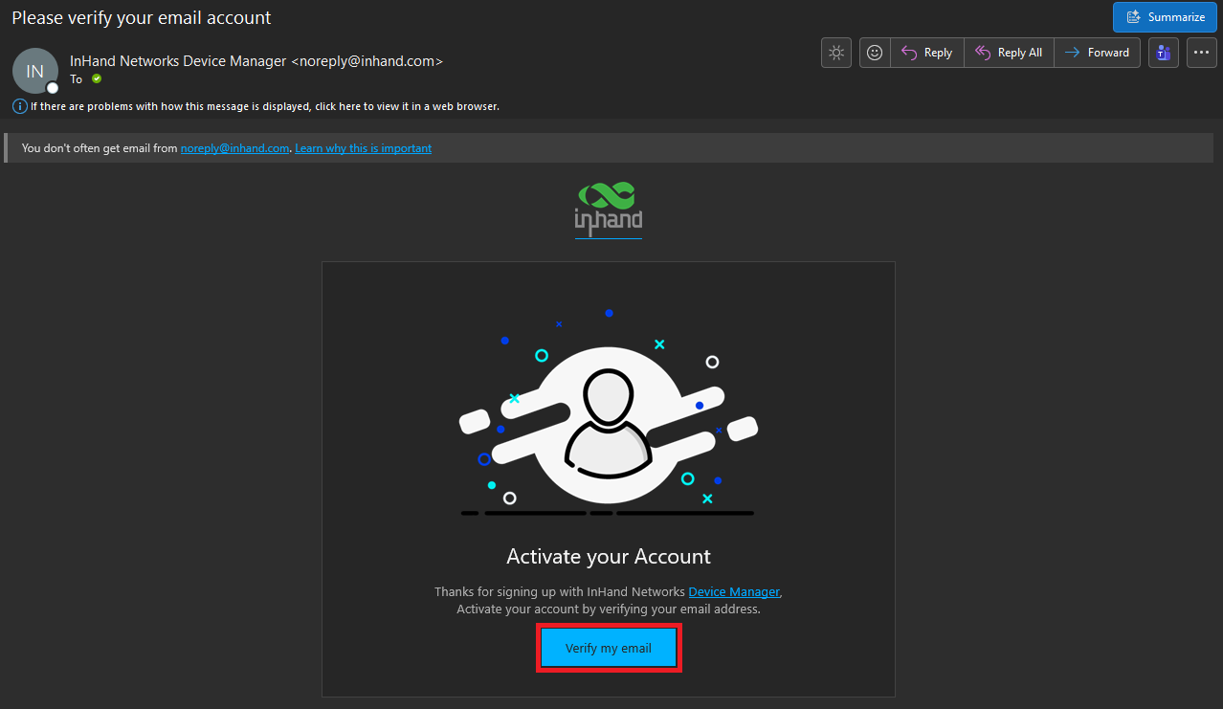Click the 'Activate your Account' heading
This screenshot has width=1223, height=709.
pos(609,556)
